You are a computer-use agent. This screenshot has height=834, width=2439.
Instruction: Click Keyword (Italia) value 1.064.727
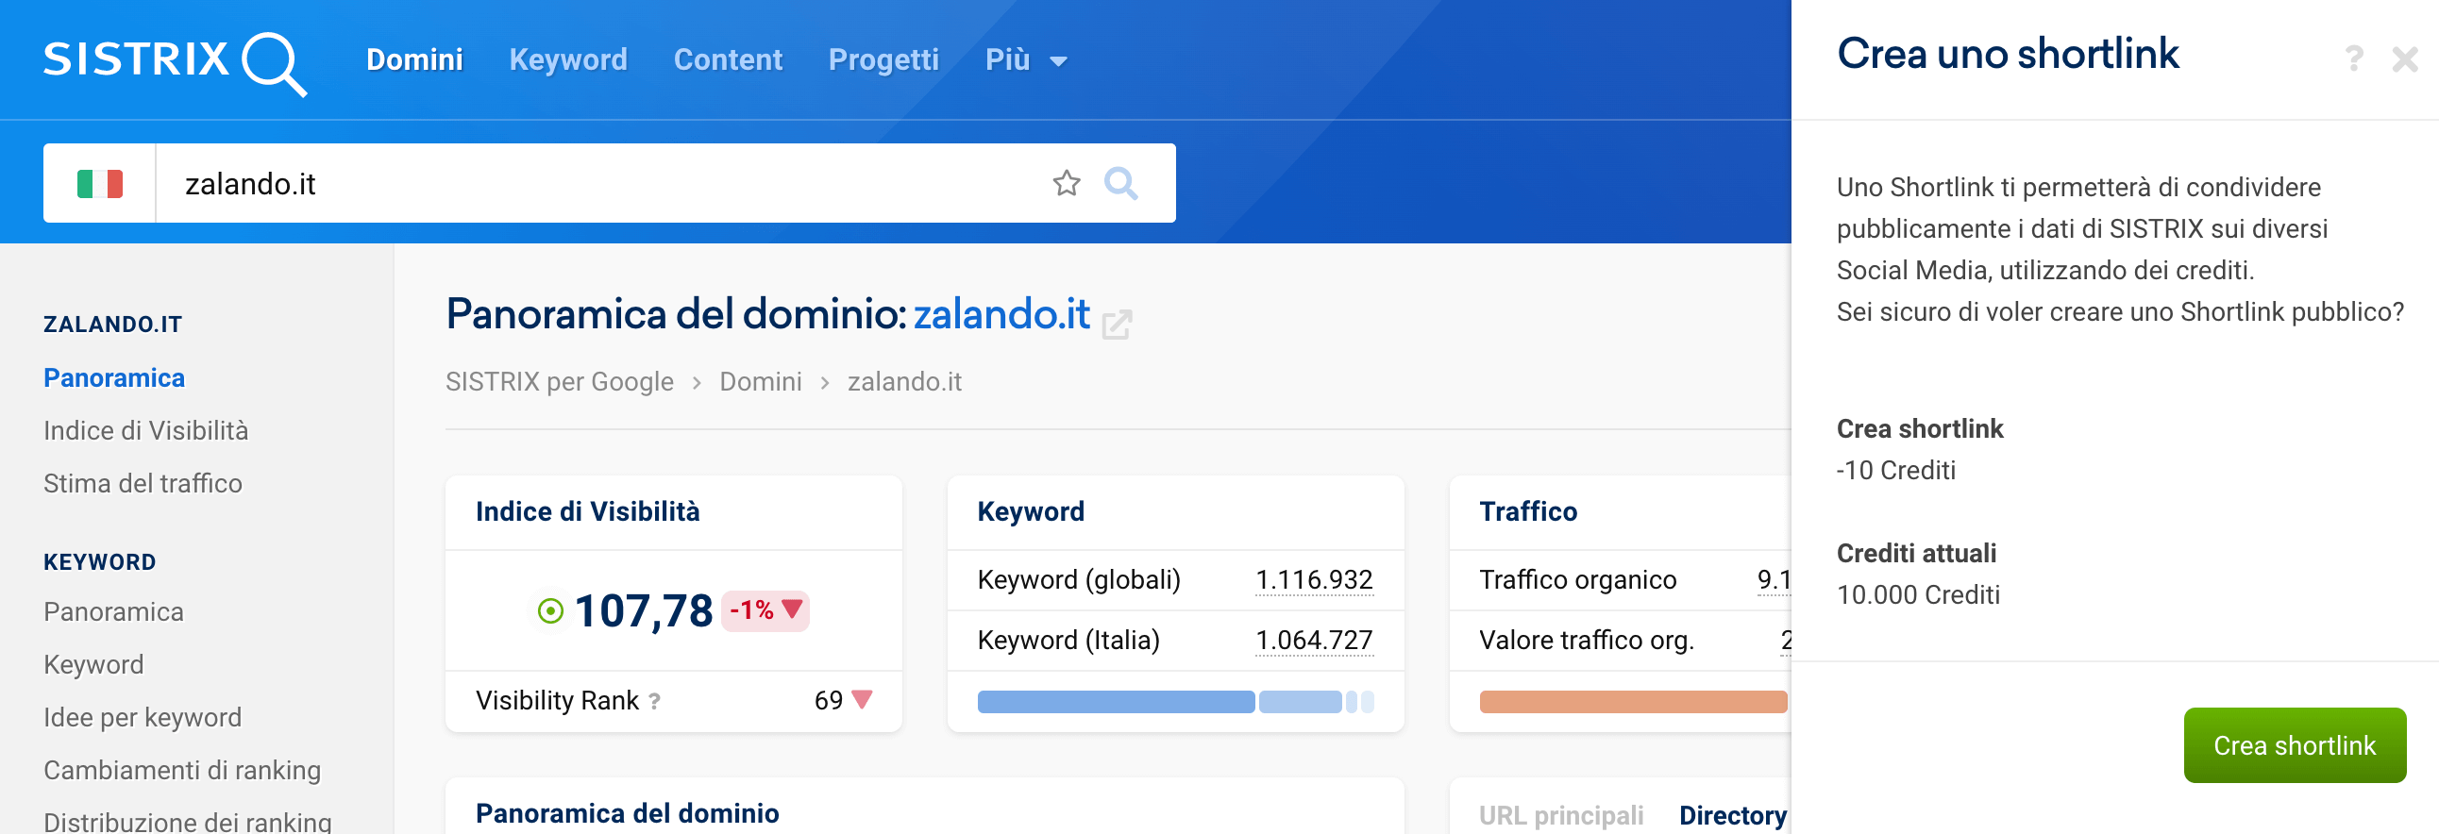tap(1314, 640)
